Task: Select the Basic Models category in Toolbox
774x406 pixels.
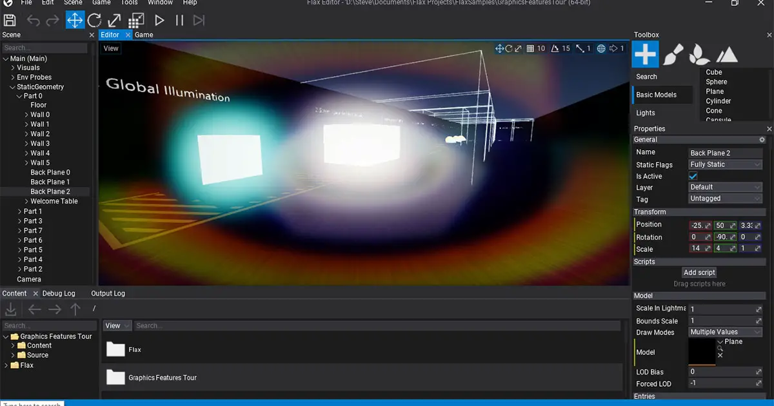Action: pos(662,95)
